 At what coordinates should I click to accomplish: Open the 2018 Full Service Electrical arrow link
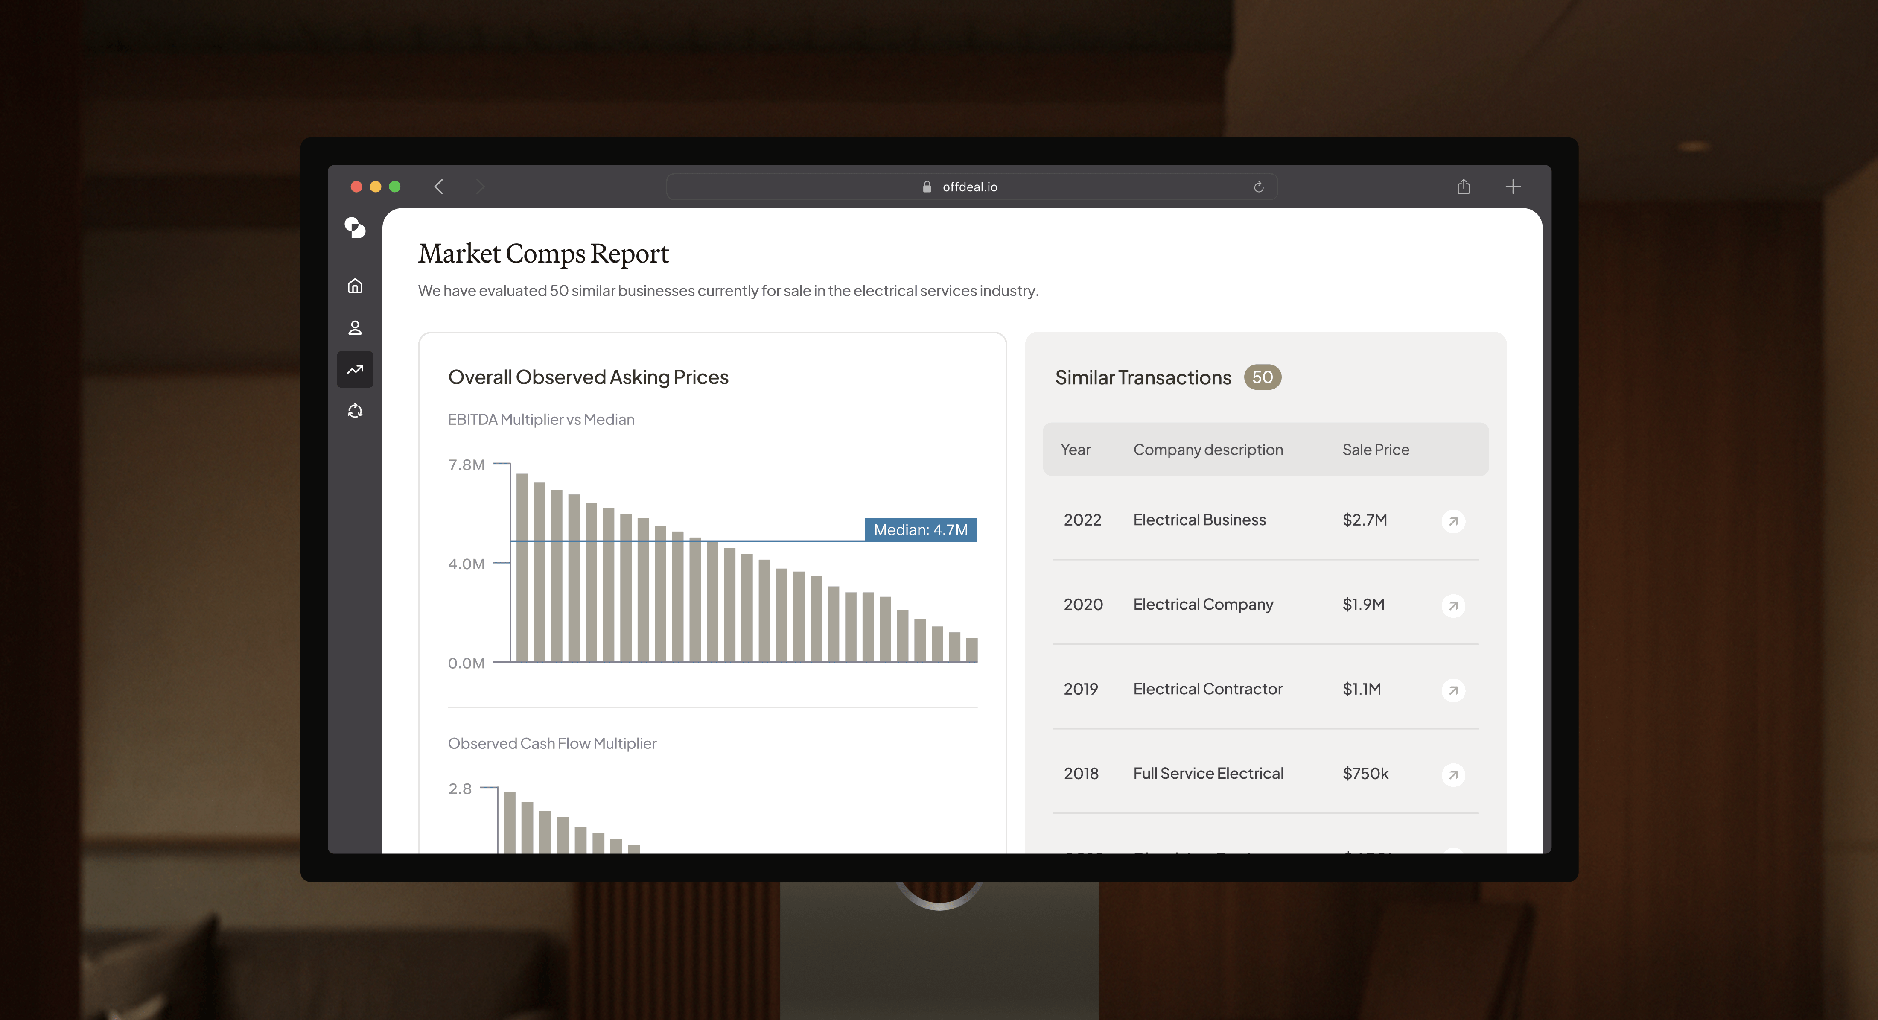(x=1453, y=775)
